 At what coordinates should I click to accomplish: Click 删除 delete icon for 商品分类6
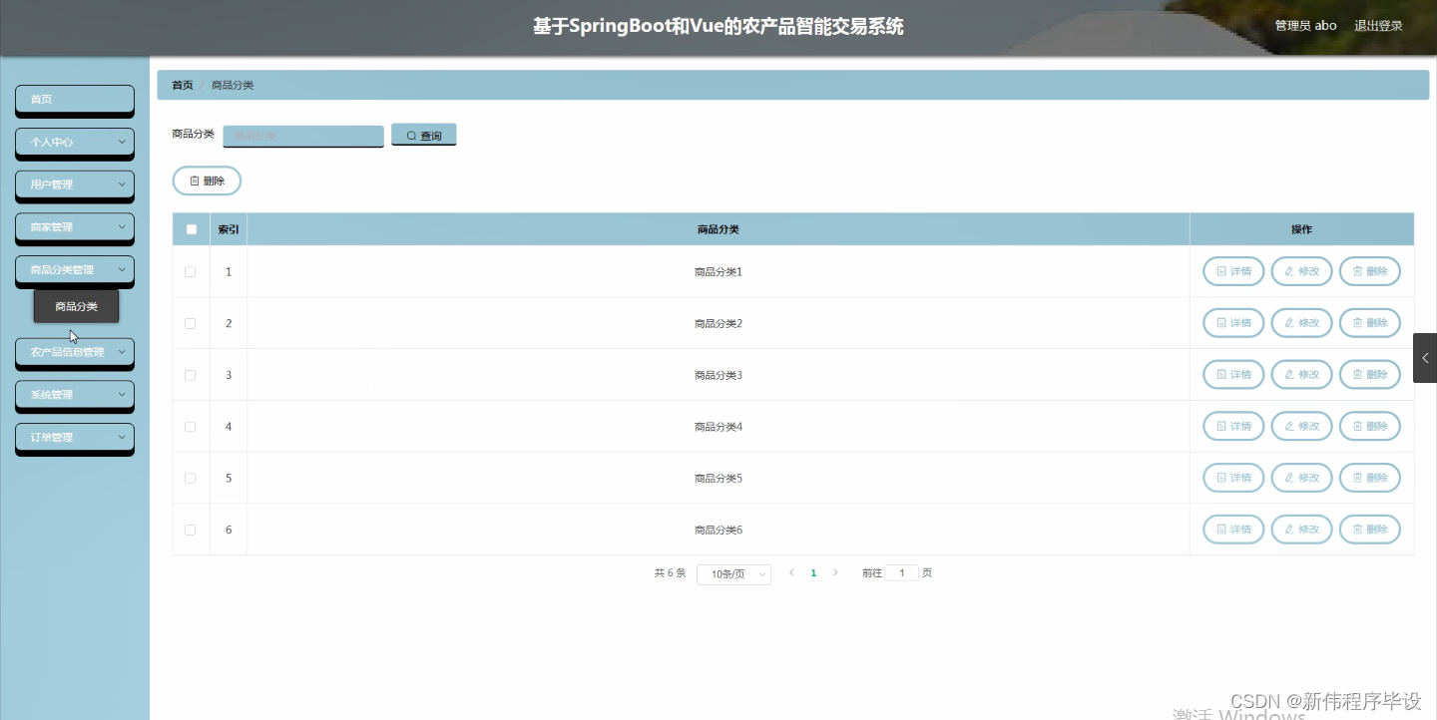pos(1369,529)
